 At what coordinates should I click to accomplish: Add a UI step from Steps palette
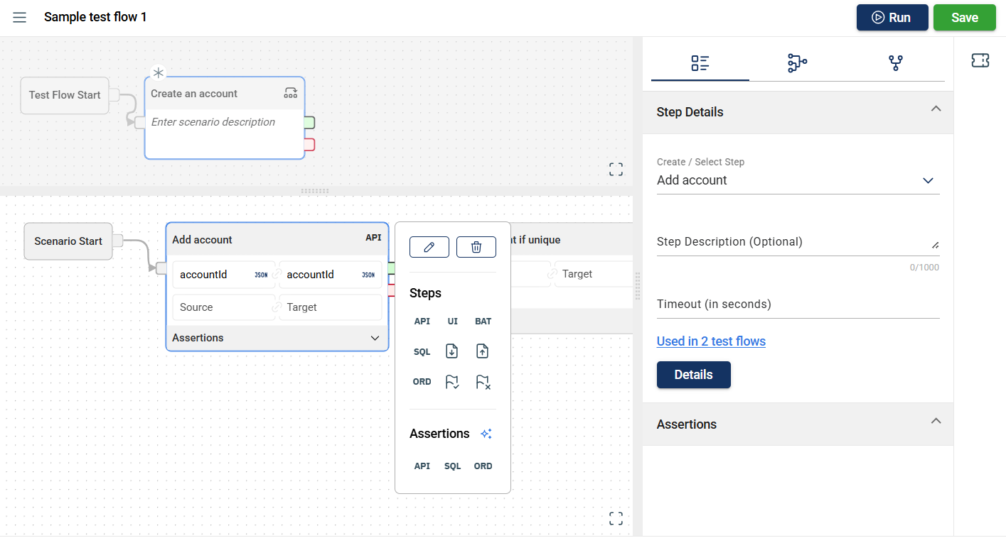click(x=452, y=322)
